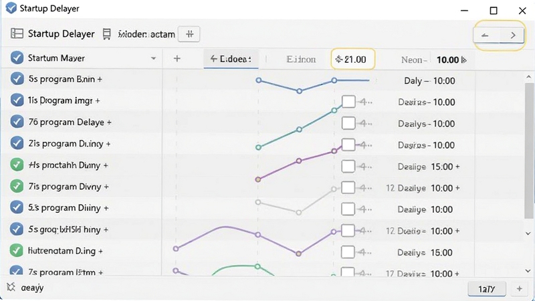
Task: Uncheck '5s program Bxin' row
Action: click(x=17, y=79)
